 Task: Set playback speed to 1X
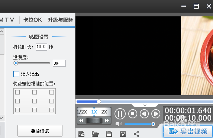click(x=94, y=112)
